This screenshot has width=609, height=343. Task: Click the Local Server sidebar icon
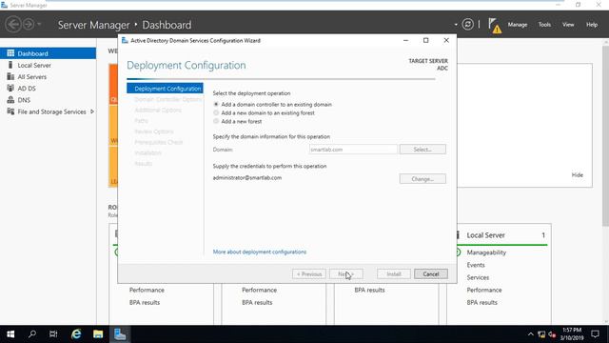[x=10, y=65]
